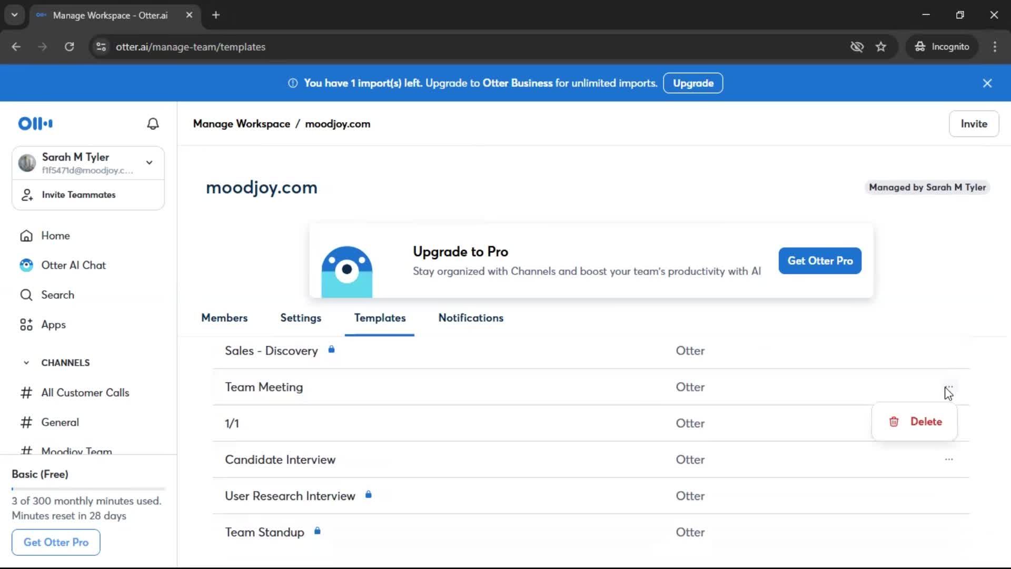Viewport: 1011px width, 569px height.
Task: Click the site information icon in address bar
Action: 101,47
